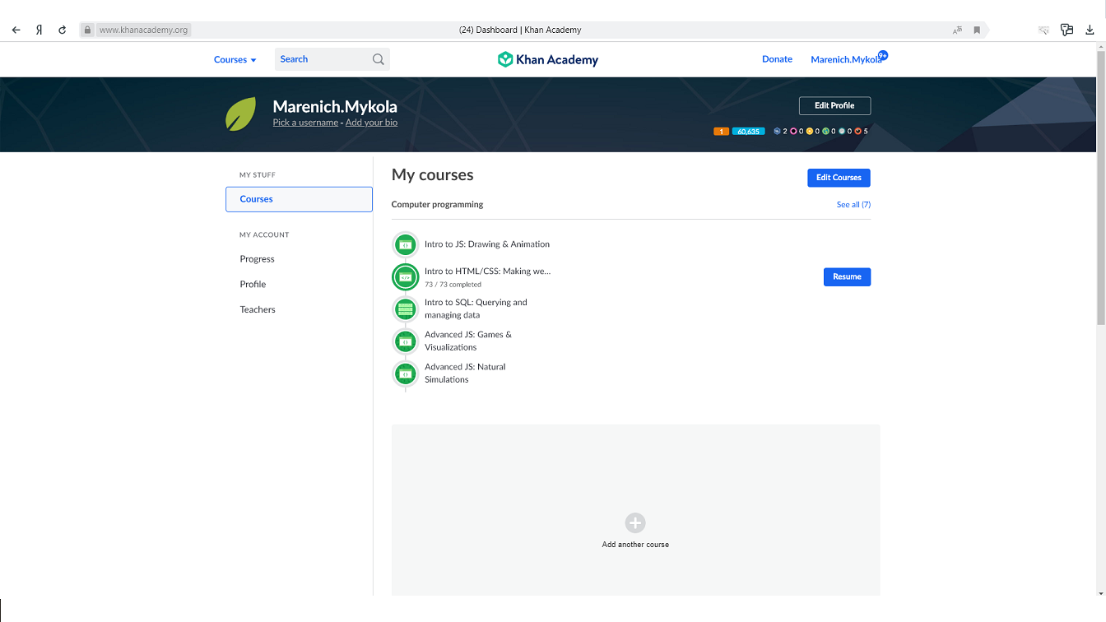Click Advanced JS Games course icon

coord(405,341)
